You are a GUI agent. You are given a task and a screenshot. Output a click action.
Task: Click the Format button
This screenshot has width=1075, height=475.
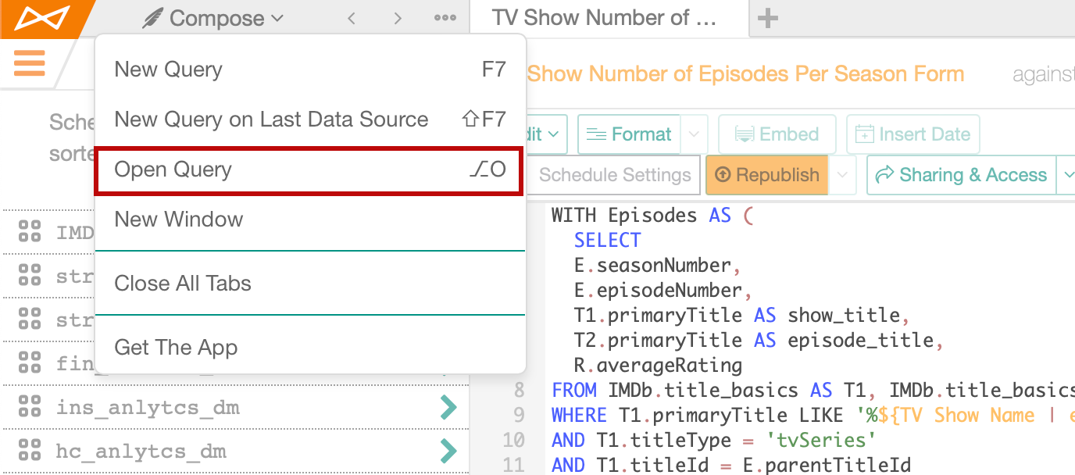tap(630, 134)
